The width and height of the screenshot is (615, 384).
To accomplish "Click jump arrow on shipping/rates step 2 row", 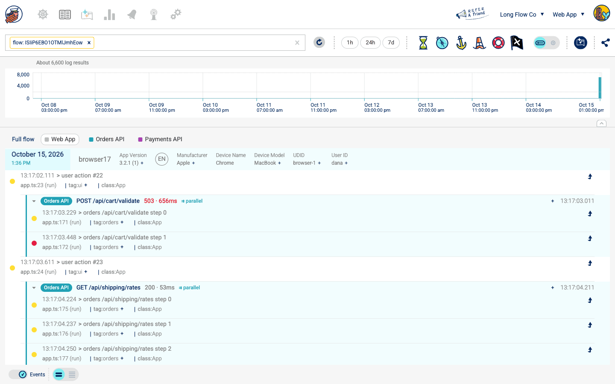I will click(590, 349).
